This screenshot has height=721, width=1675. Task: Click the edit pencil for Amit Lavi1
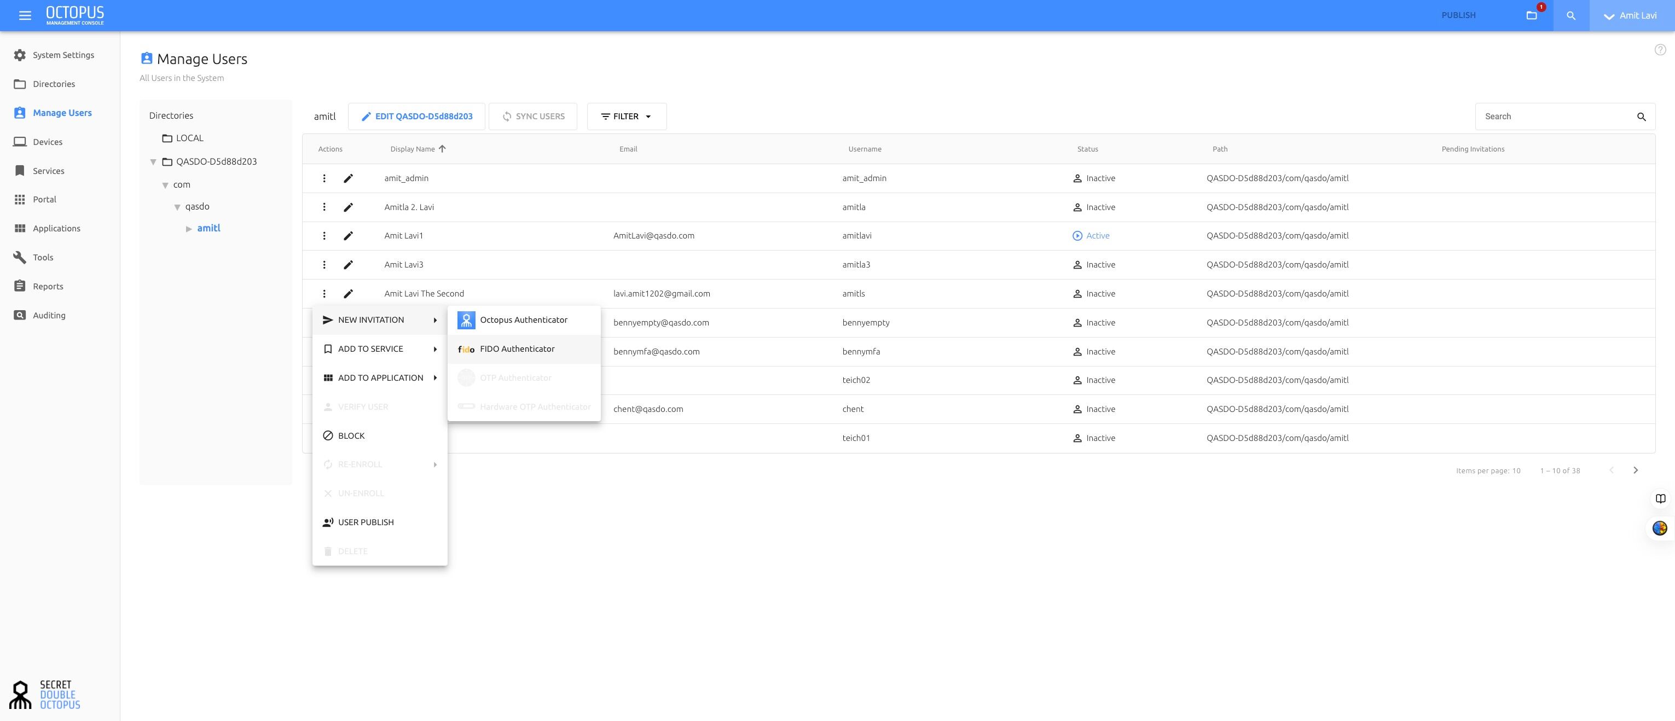tap(349, 236)
